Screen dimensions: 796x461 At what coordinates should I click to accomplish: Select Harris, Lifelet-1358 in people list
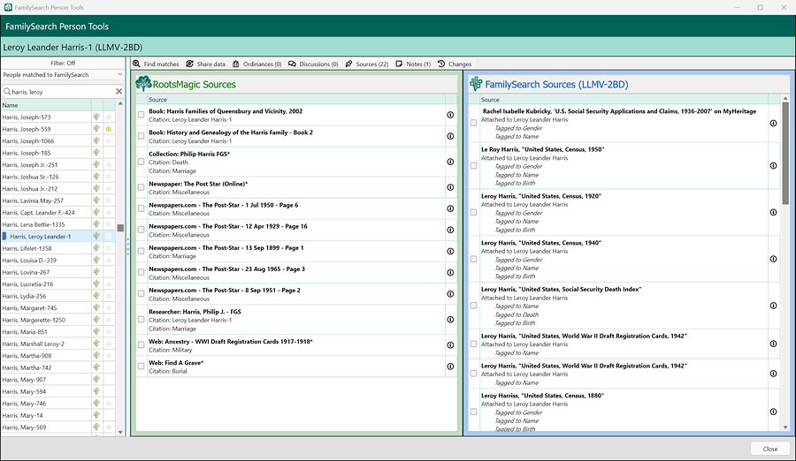click(46, 248)
